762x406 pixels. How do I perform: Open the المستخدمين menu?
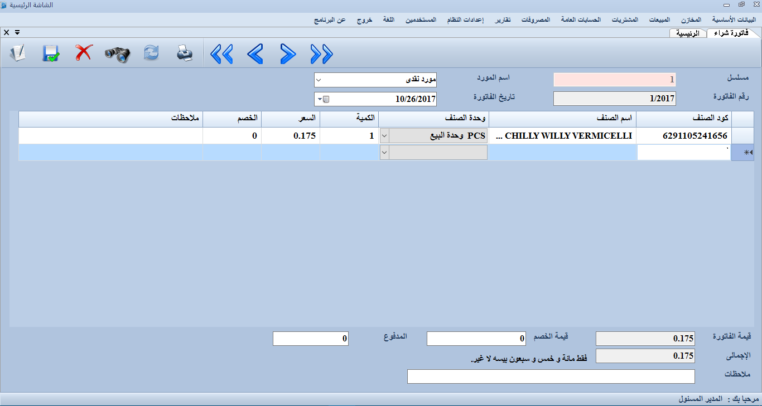tap(421, 19)
